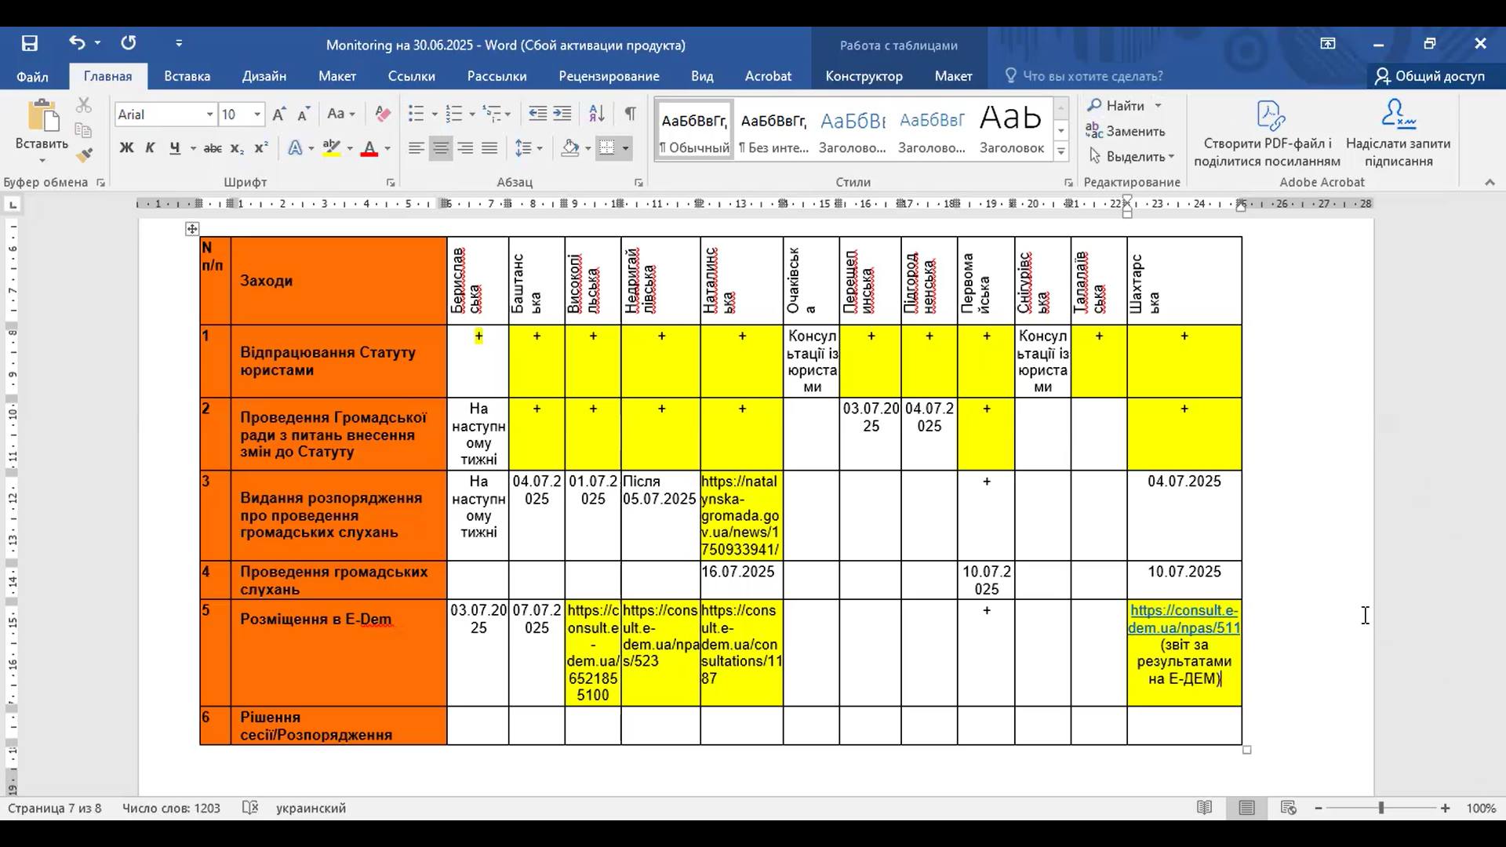Click the Save icon in title bar
Viewport: 1506px width, 847px height.
point(30,44)
